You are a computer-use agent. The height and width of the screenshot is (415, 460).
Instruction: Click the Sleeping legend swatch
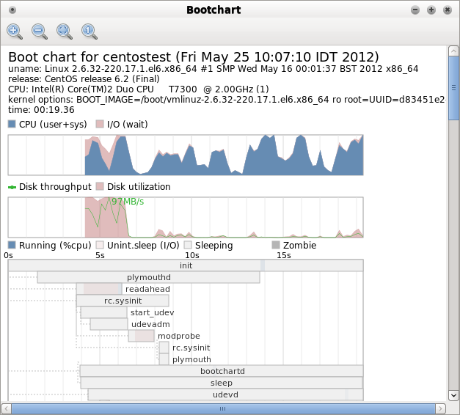pyautogui.click(x=188, y=245)
